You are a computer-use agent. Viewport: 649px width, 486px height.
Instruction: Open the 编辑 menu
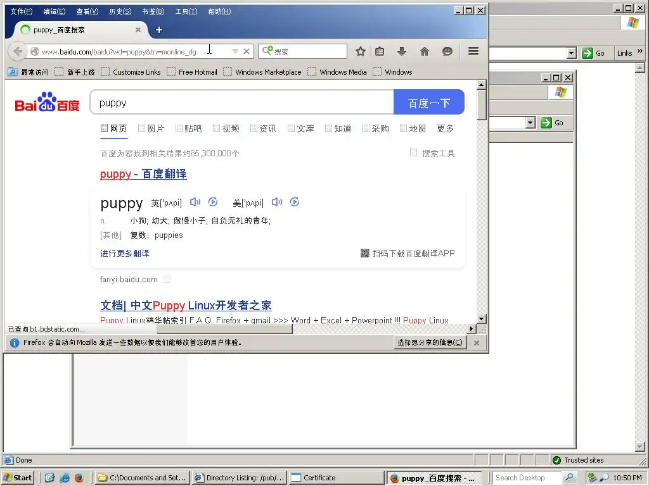55,11
